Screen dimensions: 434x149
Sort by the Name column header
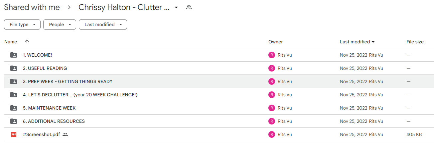click(x=11, y=42)
